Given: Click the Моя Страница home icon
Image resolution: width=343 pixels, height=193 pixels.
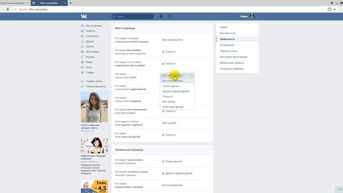Looking at the screenshot, I should (83, 26).
